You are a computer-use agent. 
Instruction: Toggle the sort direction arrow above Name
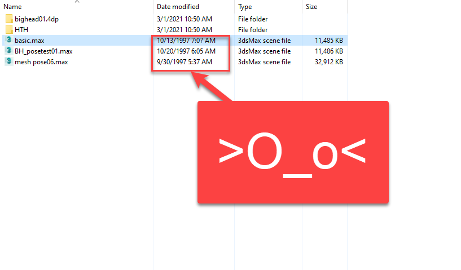[77, 2]
